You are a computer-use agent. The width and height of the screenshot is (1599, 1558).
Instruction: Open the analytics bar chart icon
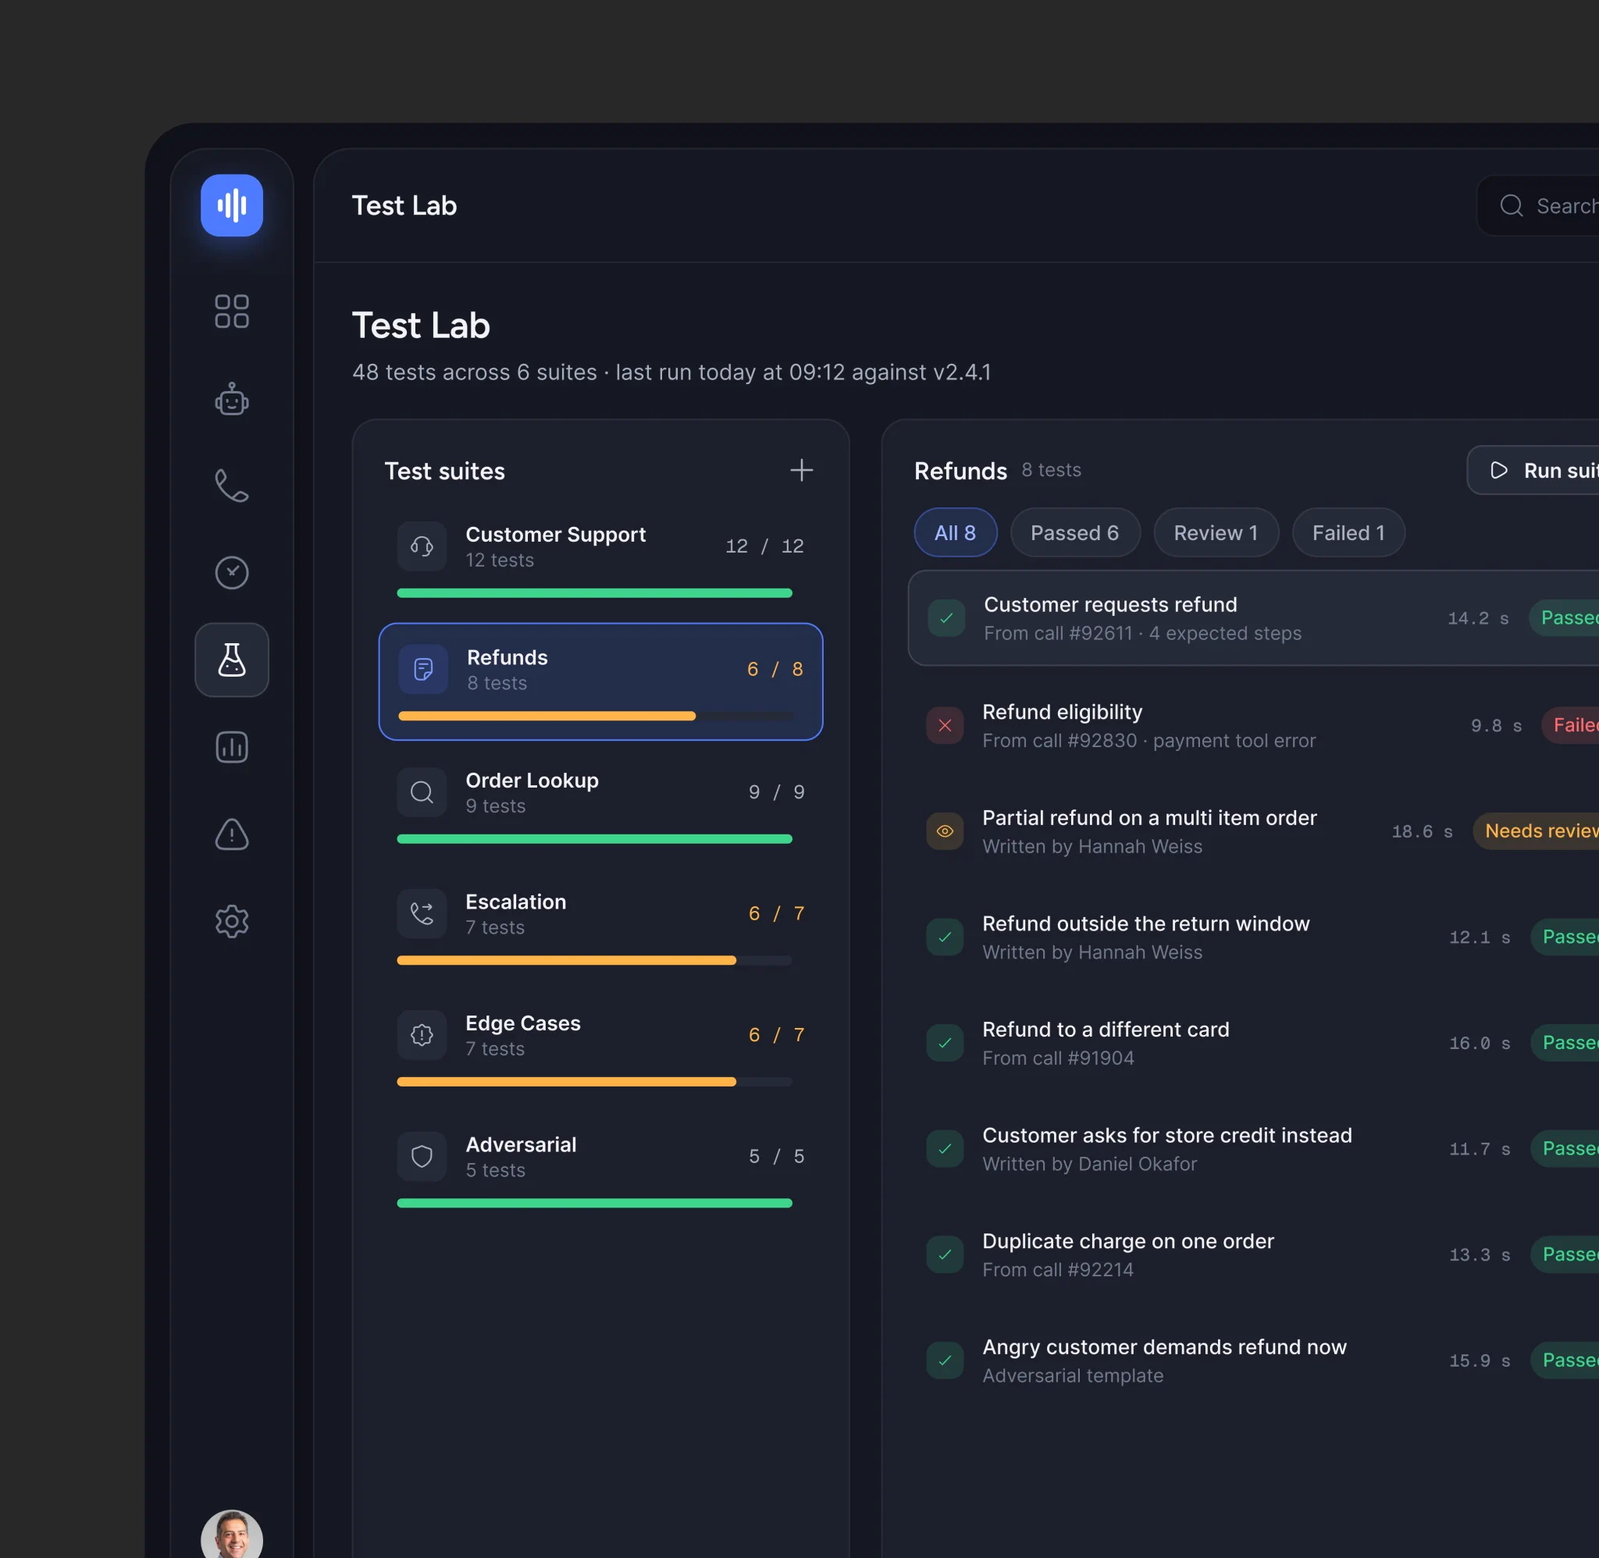232,747
